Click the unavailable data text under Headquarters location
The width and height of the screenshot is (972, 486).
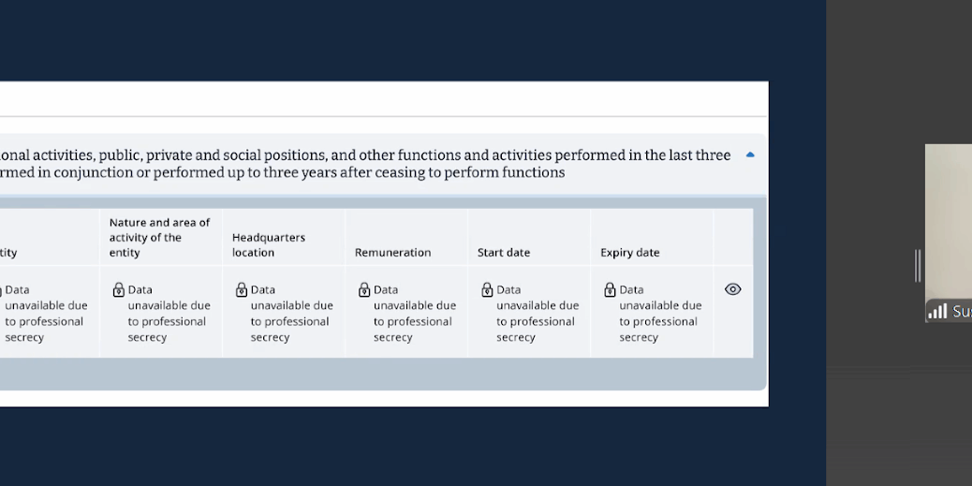pos(290,314)
